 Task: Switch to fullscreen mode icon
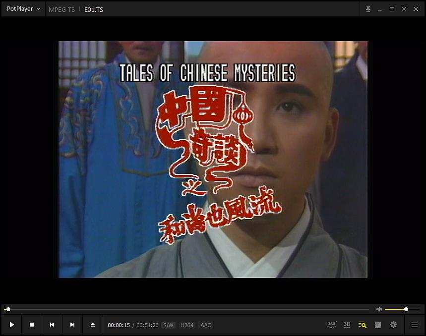(x=404, y=9)
